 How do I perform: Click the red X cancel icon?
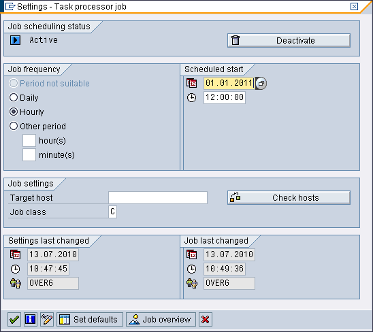[206, 319]
